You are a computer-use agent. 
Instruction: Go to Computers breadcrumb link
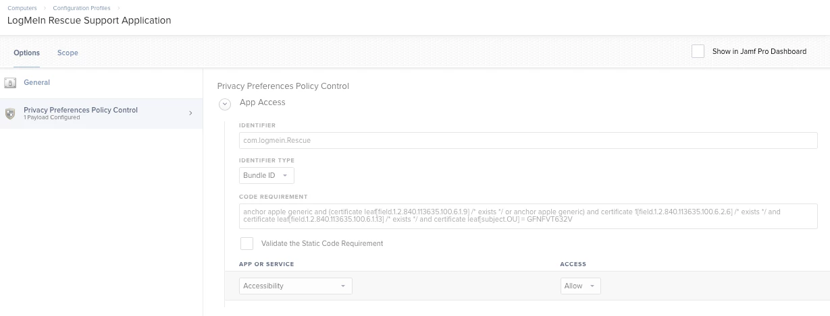22,8
